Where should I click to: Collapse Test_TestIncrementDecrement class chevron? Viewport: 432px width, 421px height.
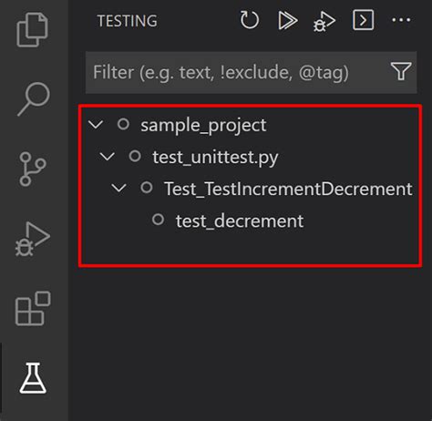click(118, 188)
